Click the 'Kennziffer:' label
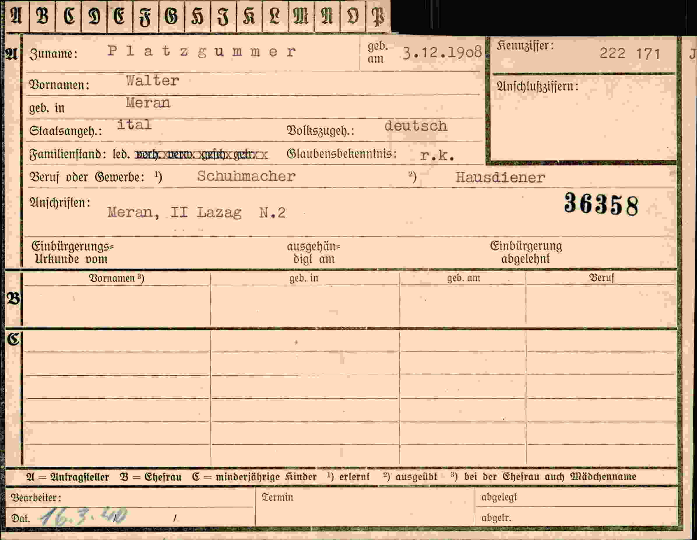 click(x=525, y=46)
